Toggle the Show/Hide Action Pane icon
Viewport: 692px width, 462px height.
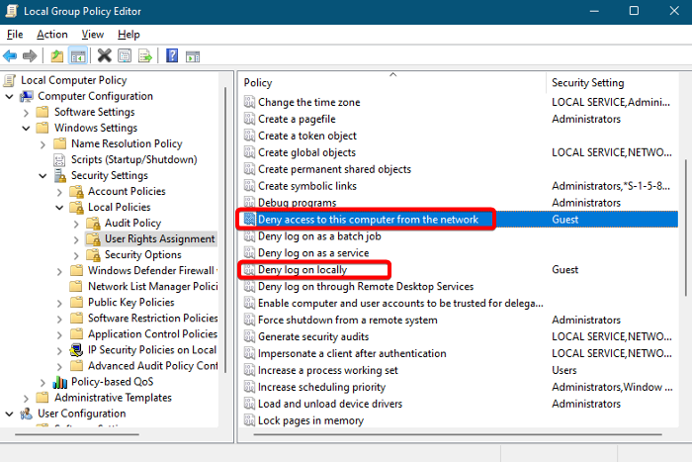tap(193, 56)
